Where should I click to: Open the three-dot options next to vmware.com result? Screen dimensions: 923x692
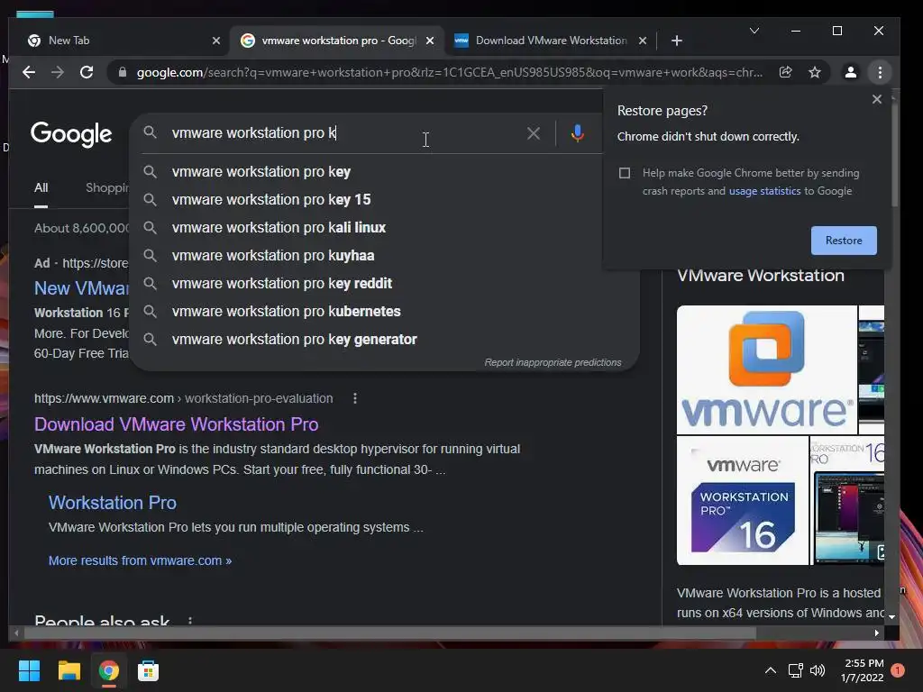point(354,398)
